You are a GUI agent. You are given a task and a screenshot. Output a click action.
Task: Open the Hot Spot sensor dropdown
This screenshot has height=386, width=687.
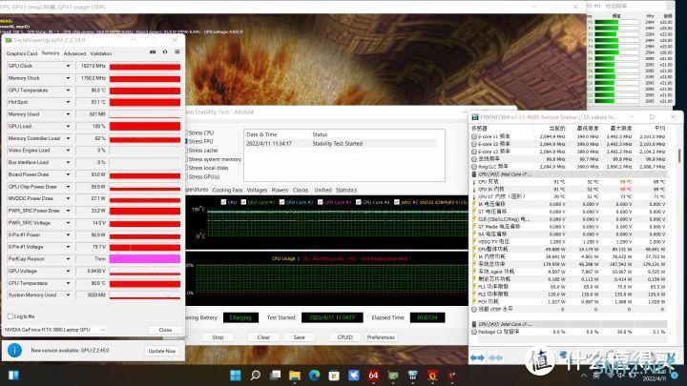tap(68, 102)
